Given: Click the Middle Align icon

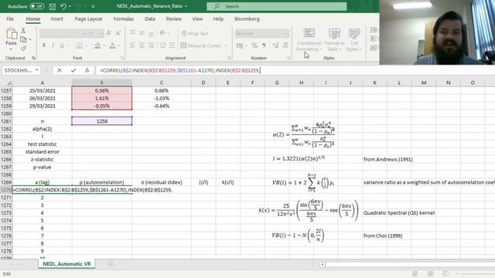Looking at the screenshot, I should tap(142, 33).
